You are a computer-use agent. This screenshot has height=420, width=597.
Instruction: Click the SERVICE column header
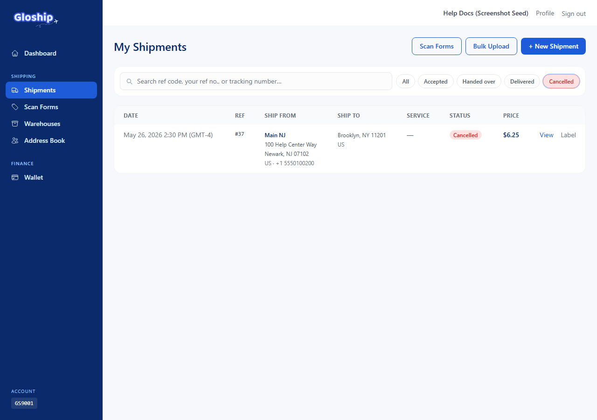pyautogui.click(x=418, y=115)
